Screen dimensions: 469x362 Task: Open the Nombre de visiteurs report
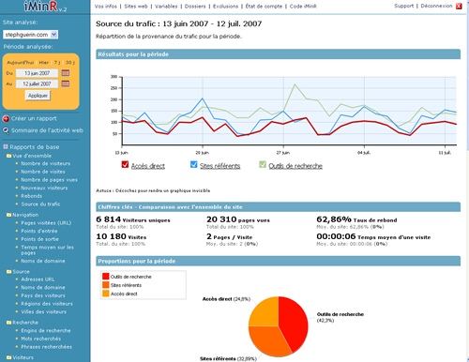click(46, 163)
